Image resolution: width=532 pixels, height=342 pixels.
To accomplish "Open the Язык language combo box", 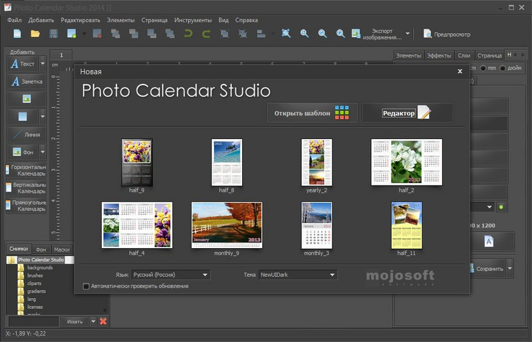I will [171, 275].
